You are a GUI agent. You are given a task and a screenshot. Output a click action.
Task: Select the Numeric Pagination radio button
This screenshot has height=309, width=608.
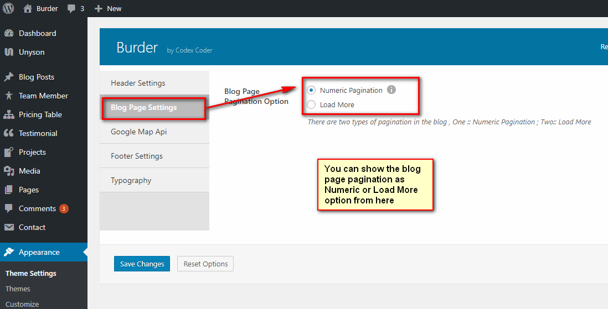point(311,90)
